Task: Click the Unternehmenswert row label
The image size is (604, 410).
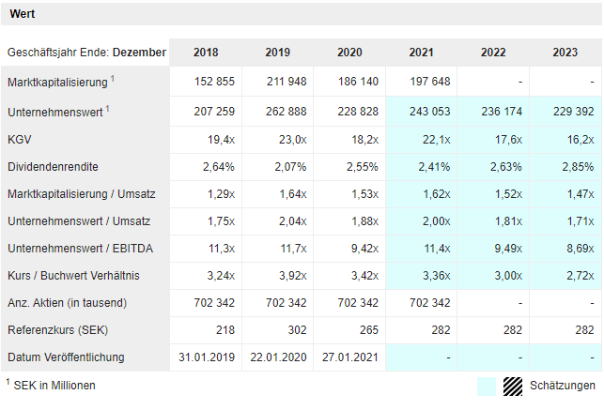Action: [x=54, y=112]
